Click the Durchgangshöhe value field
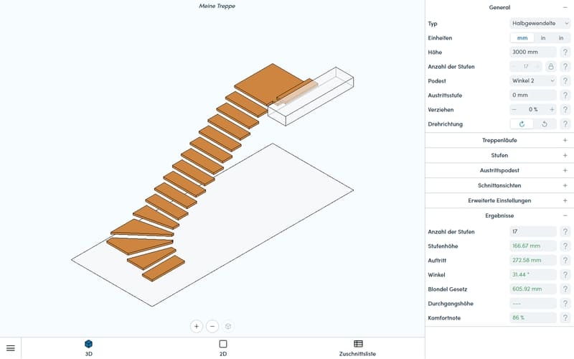 click(533, 304)
